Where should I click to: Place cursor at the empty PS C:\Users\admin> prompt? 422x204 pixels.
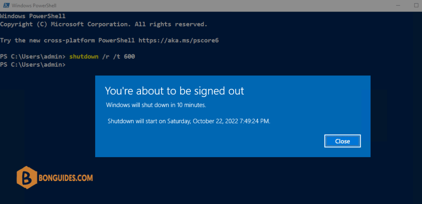(67, 65)
